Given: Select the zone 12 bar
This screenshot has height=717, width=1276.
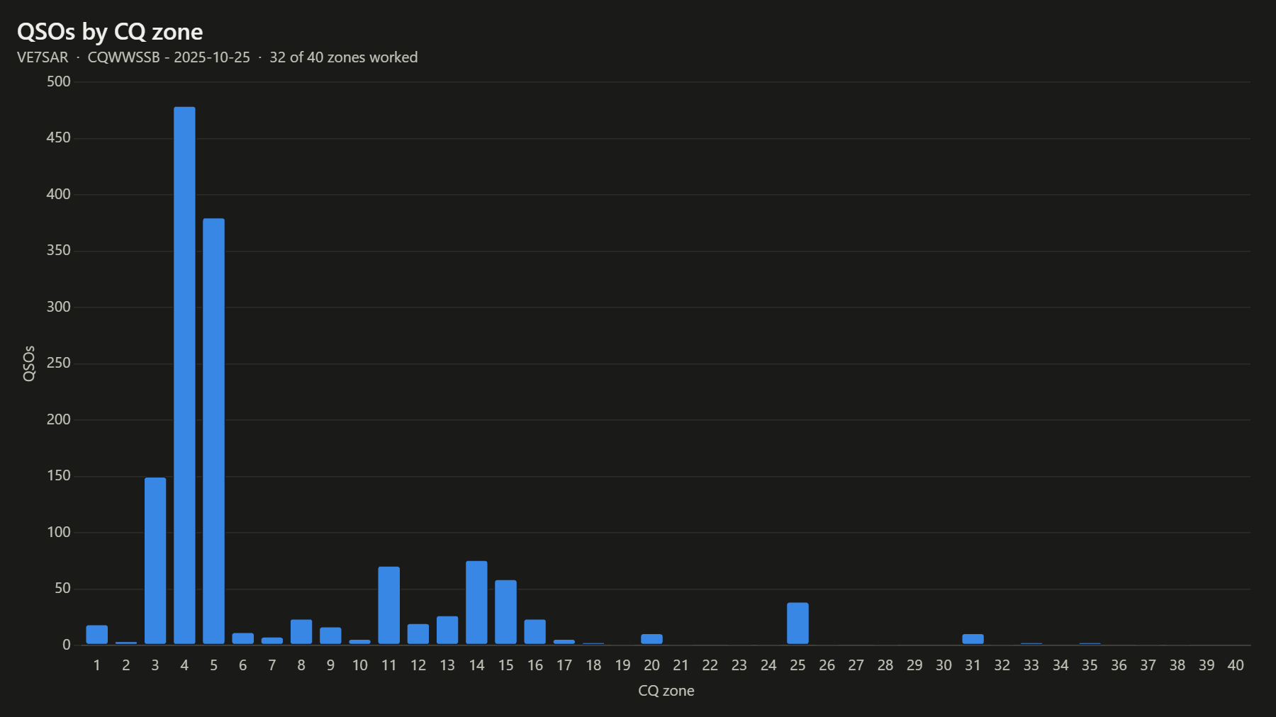Looking at the screenshot, I should pyautogui.click(x=418, y=634).
